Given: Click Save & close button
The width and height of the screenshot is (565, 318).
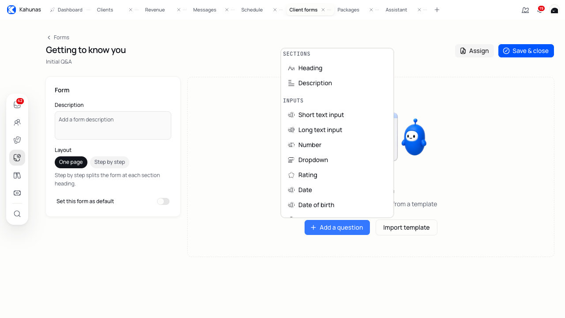Looking at the screenshot, I should 526,51.
